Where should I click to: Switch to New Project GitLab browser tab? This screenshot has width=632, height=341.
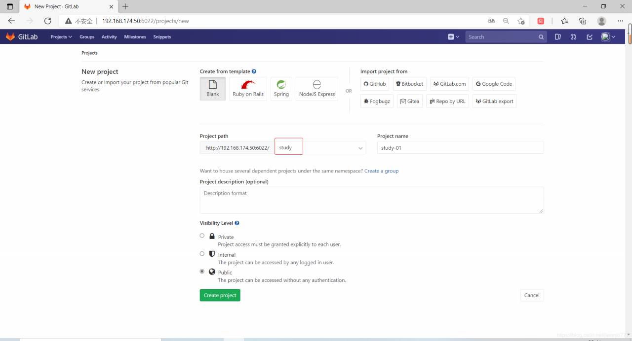pos(68,6)
